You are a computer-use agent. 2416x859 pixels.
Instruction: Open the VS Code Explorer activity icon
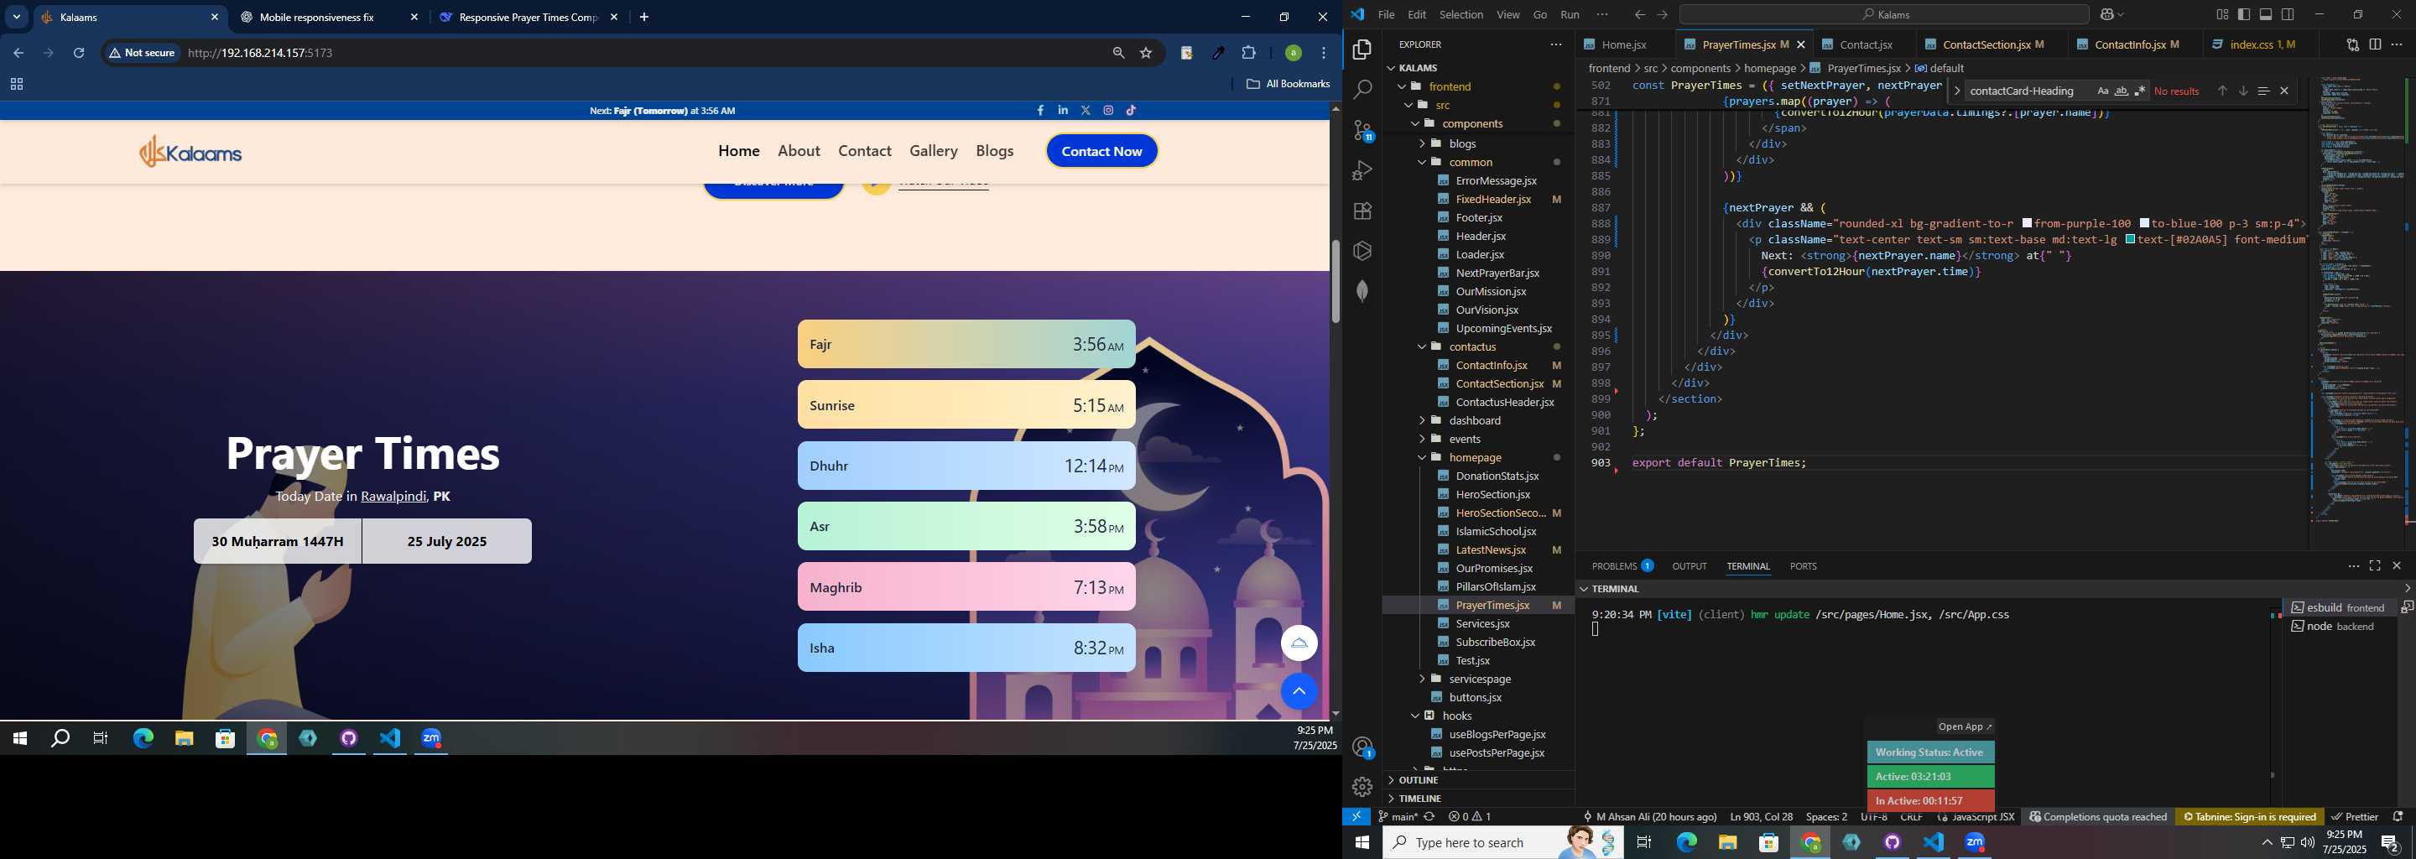tap(1362, 49)
